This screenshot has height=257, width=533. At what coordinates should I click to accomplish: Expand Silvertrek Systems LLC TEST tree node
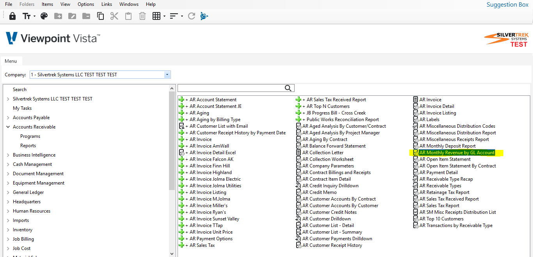tap(8, 99)
